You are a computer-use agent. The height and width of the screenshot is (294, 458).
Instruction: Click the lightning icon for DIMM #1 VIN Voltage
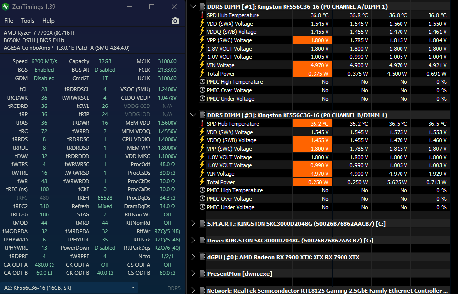(202, 65)
